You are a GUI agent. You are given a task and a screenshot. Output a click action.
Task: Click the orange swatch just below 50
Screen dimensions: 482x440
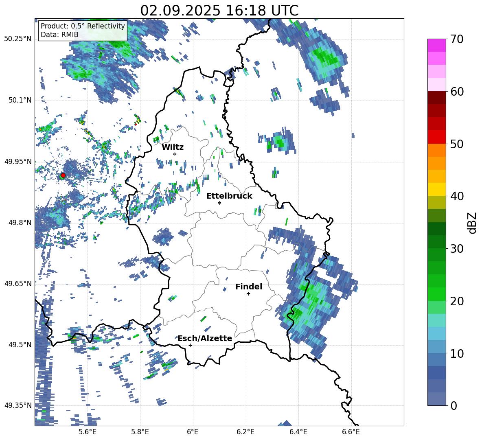436,150
